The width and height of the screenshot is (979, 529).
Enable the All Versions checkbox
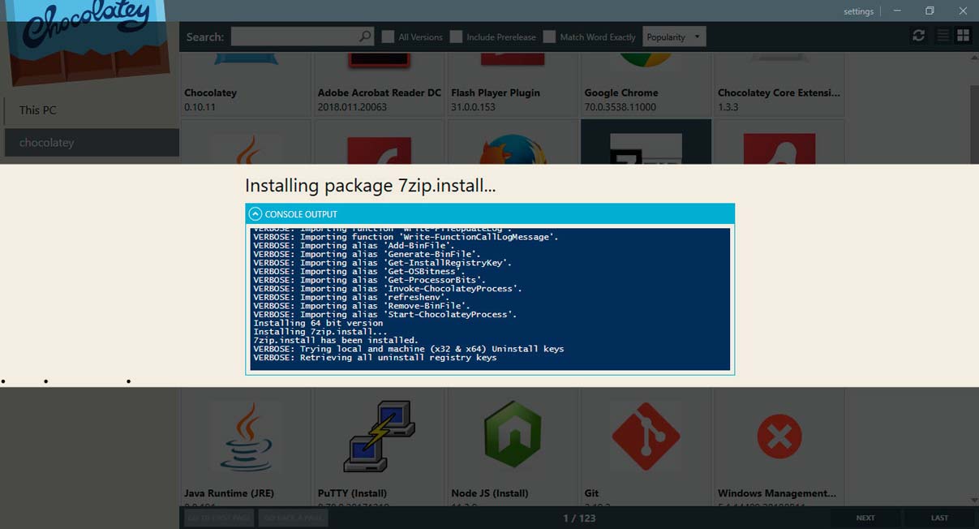coord(388,37)
